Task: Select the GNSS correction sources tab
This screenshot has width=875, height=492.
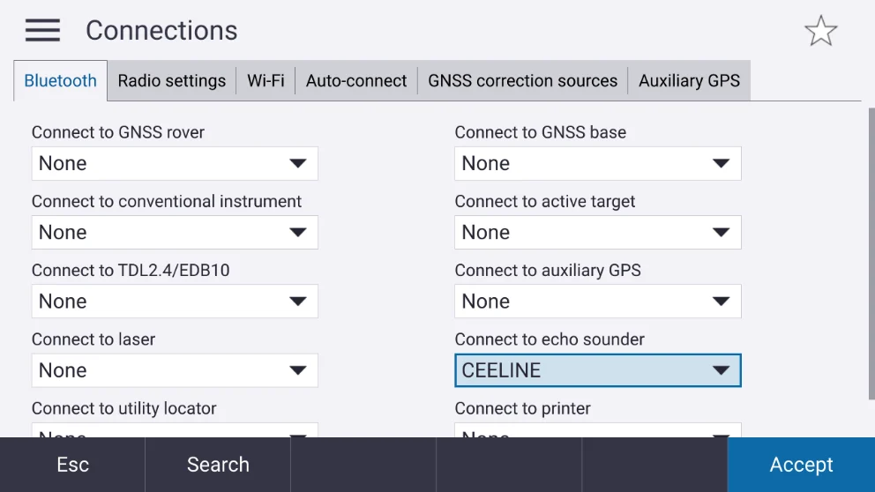Action: click(x=522, y=81)
